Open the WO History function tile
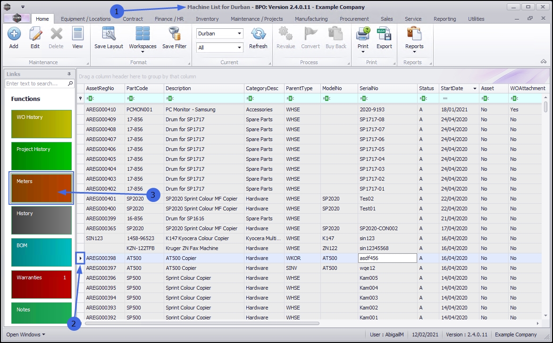This screenshot has width=553, height=343. pos(41,124)
